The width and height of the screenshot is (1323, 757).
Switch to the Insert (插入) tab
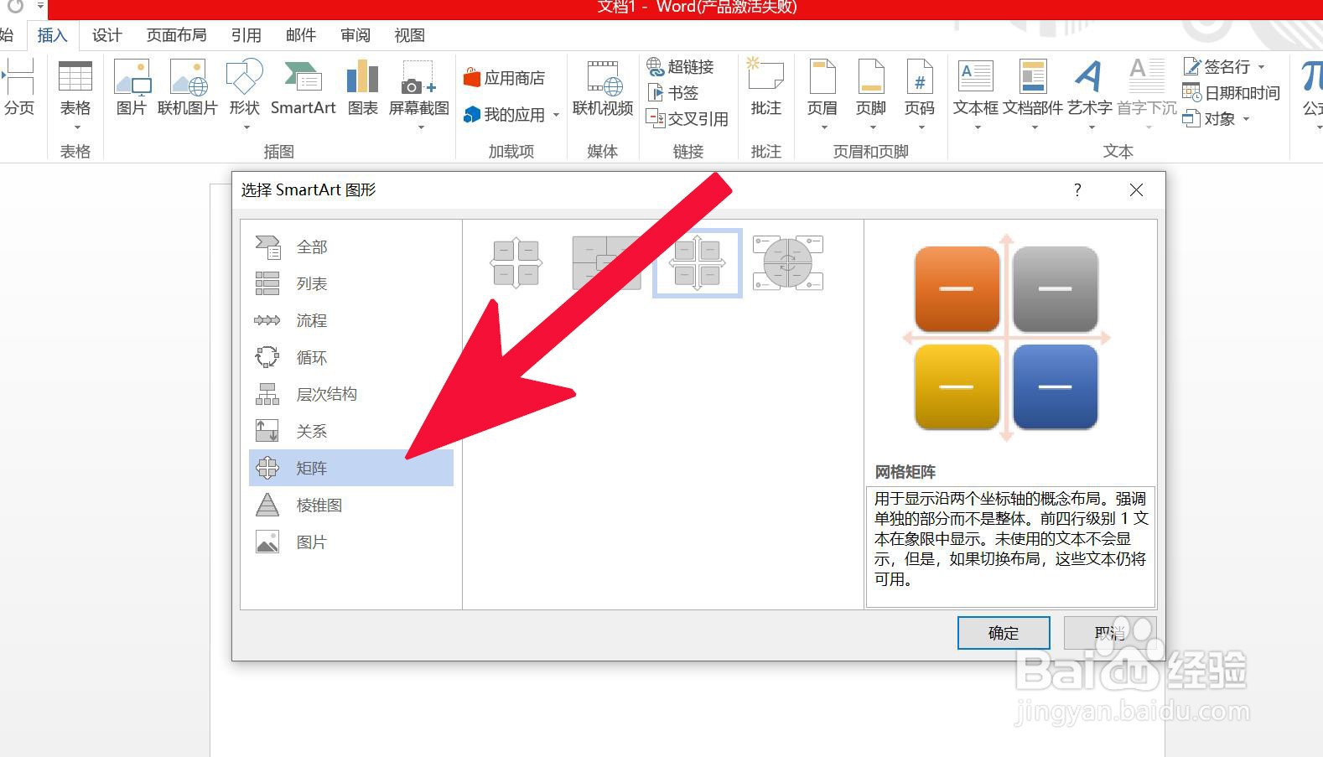52,35
